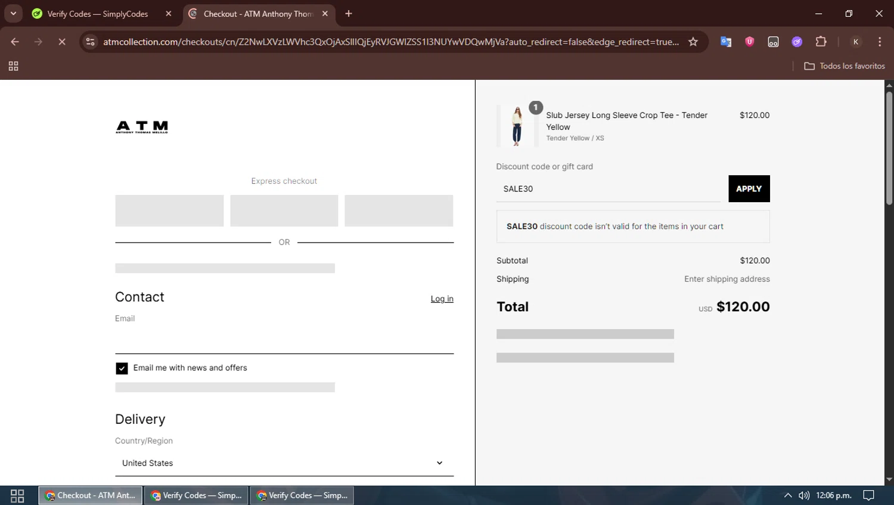Open the apps grid in bookmarks bar
The image size is (894, 505).
coord(13,66)
